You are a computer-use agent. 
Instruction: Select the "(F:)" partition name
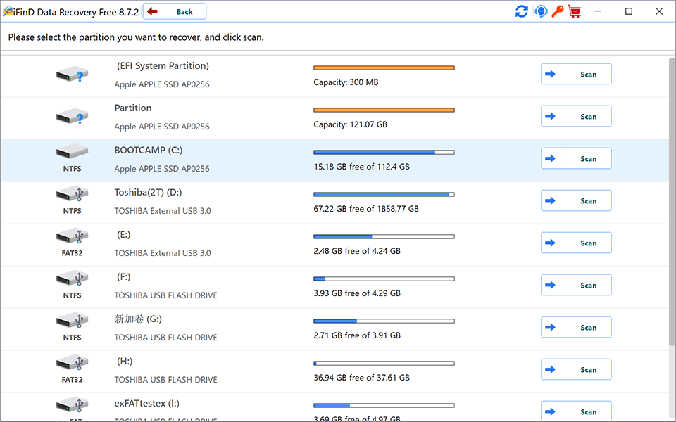pos(123,277)
